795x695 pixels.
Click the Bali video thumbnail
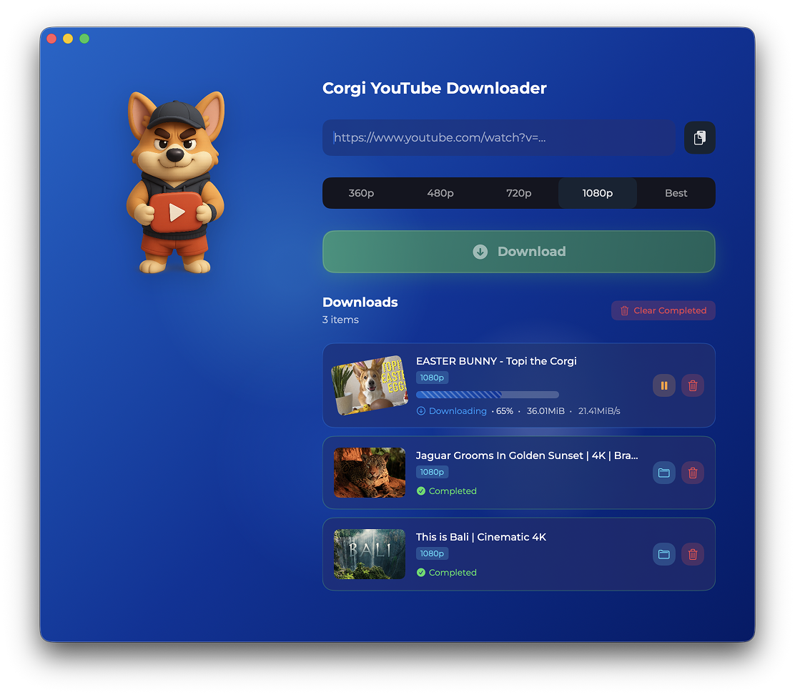tap(370, 554)
